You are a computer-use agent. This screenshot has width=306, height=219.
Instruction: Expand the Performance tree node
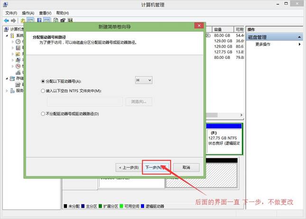point(13,66)
